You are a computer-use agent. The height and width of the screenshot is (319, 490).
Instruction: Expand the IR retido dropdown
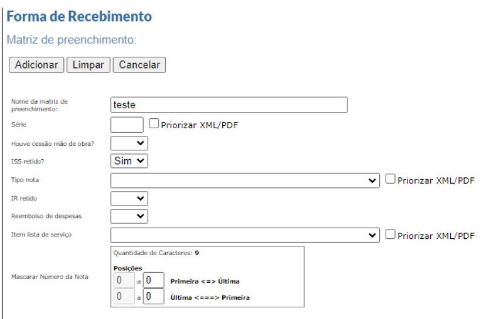point(129,198)
